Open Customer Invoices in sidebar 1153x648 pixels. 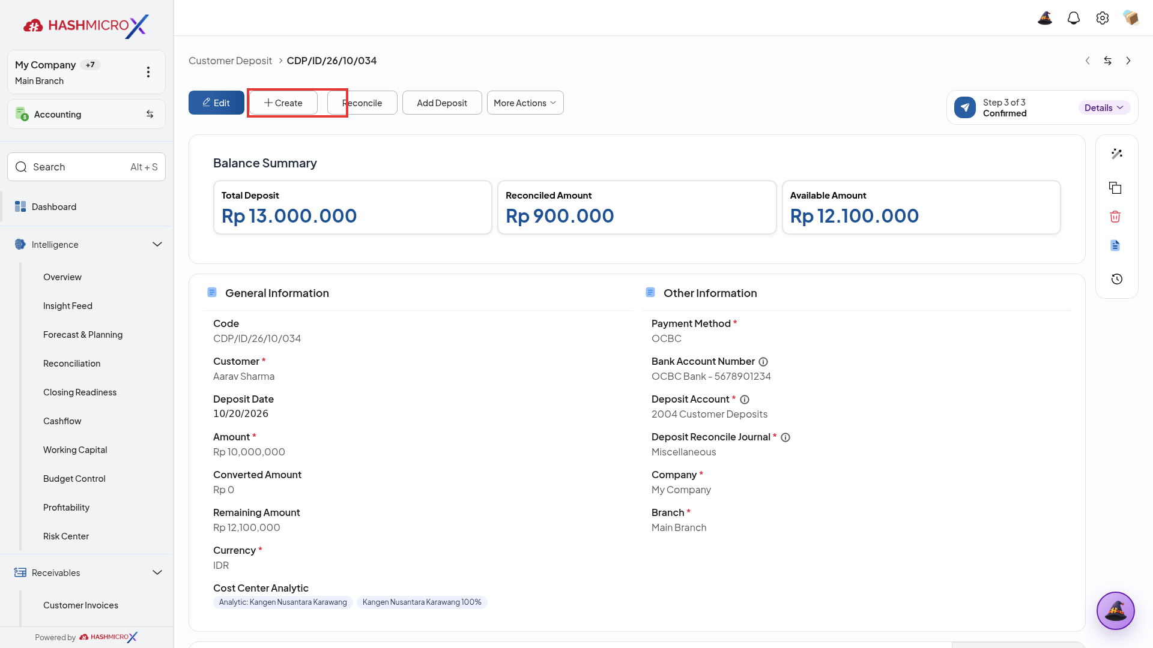click(80, 605)
